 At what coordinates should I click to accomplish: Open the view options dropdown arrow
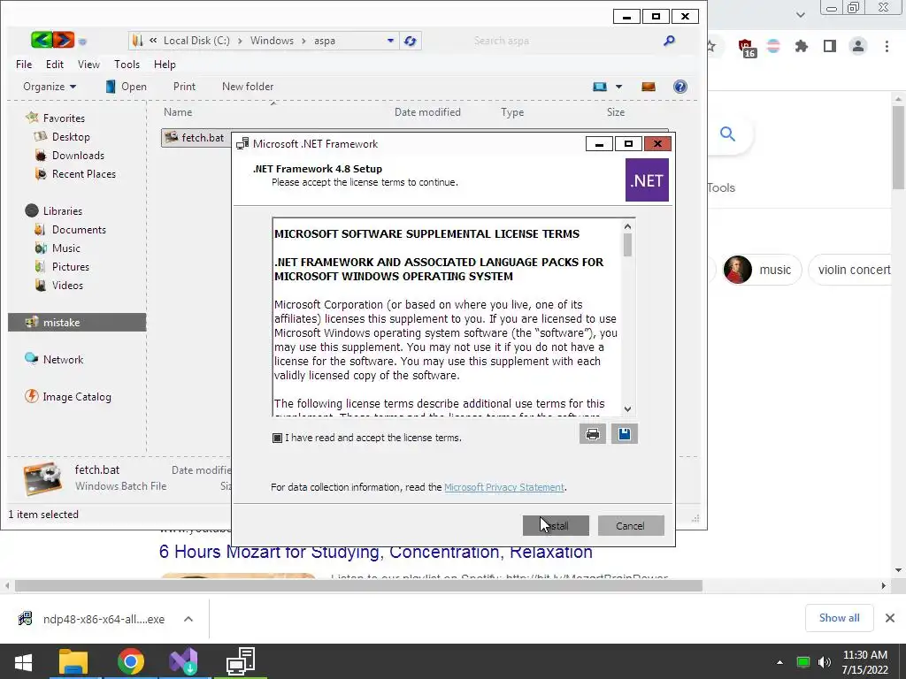point(618,87)
